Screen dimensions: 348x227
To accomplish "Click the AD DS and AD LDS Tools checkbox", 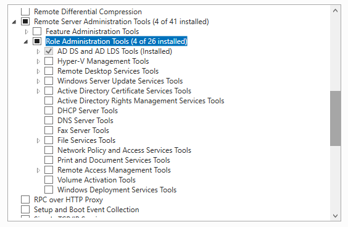I will [49, 51].
